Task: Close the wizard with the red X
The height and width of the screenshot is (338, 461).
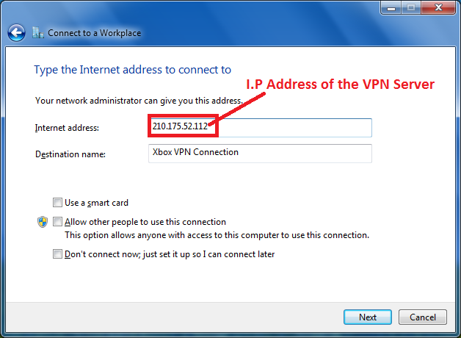Action: (x=438, y=7)
